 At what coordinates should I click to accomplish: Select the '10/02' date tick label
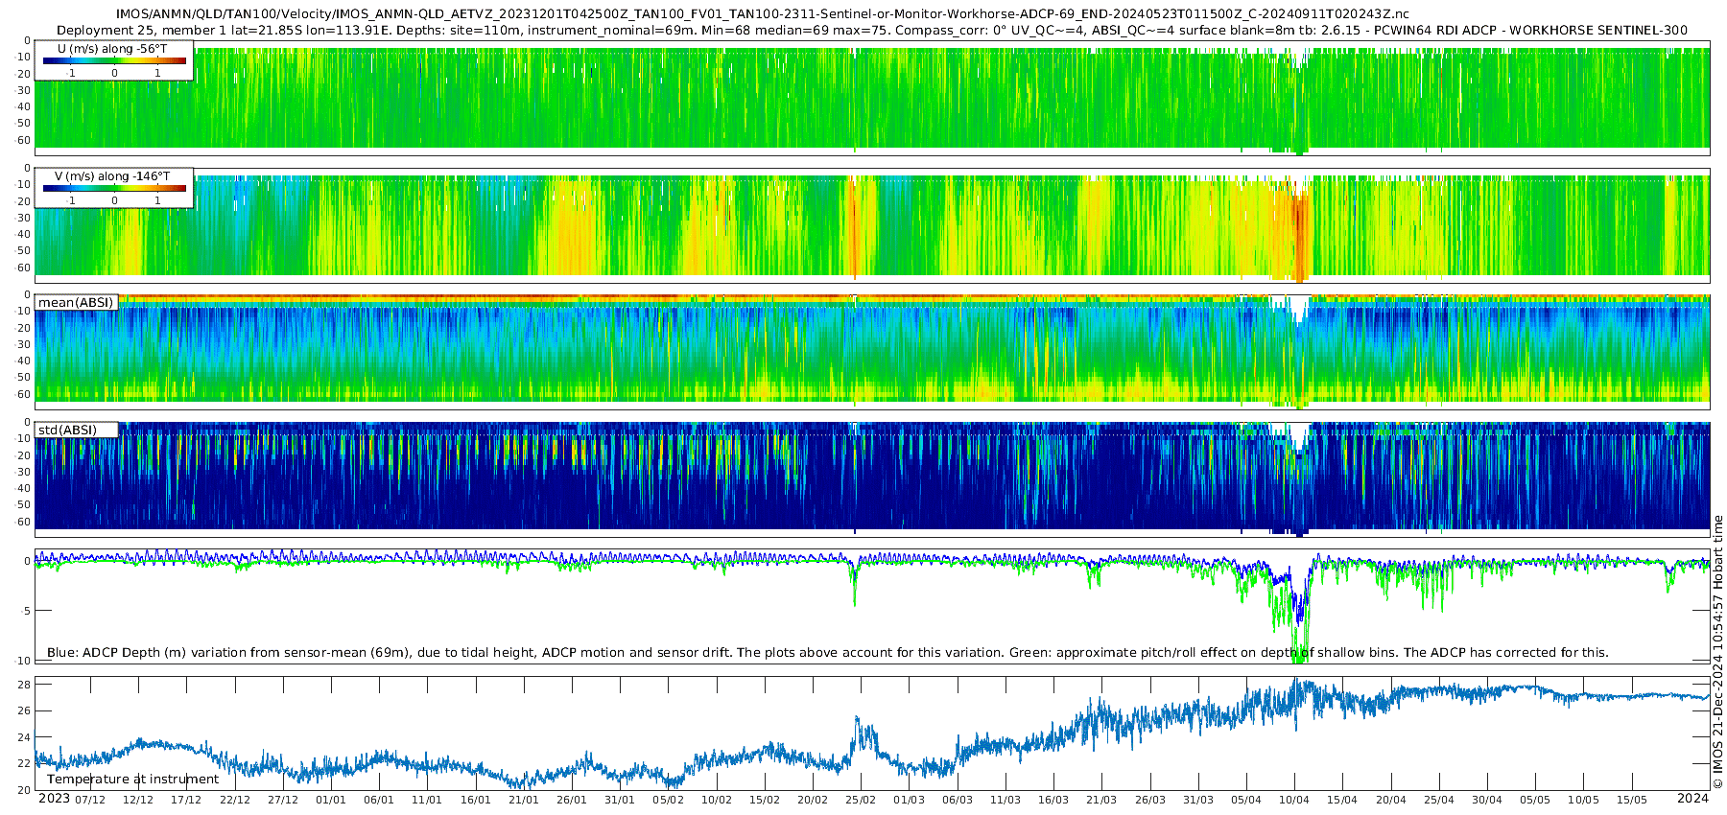click(717, 801)
